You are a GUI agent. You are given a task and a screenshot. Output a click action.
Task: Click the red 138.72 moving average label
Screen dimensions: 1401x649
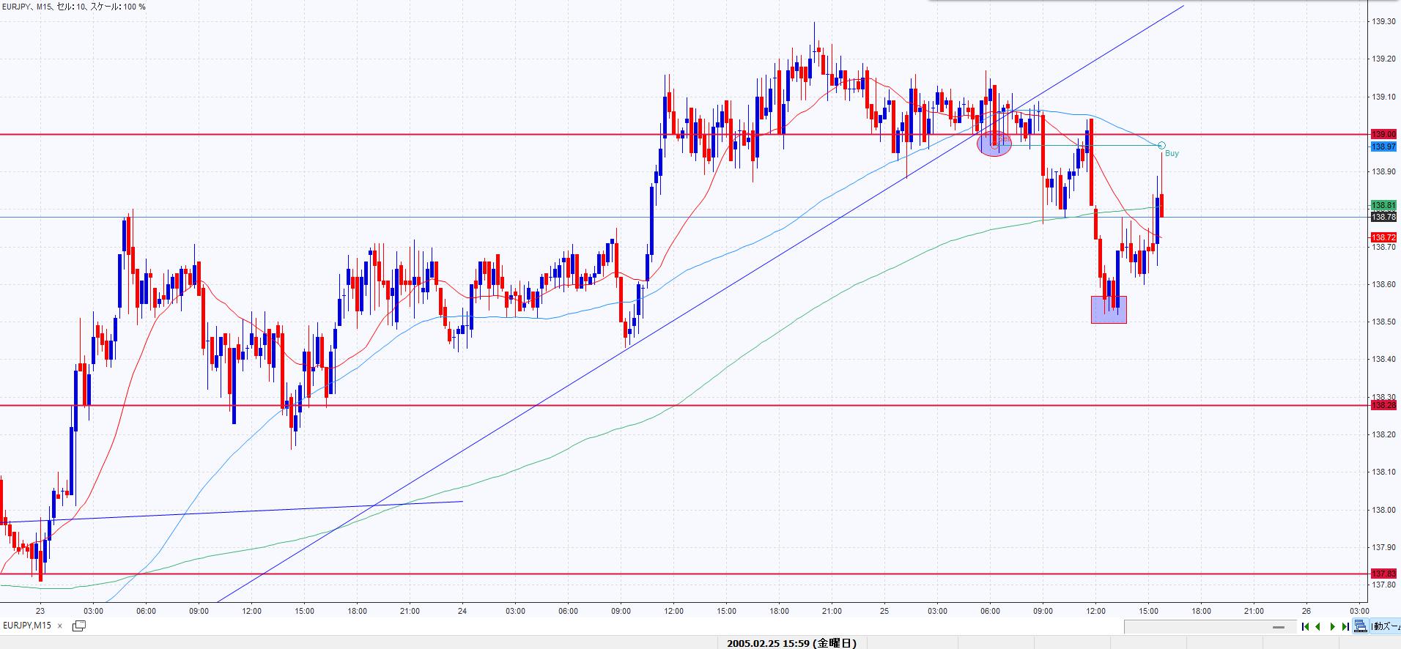[1383, 237]
